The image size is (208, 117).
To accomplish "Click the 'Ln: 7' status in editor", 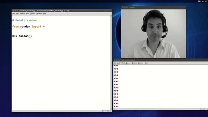I will click(x=104, y=111).
